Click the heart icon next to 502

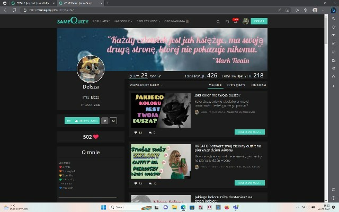point(96,137)
